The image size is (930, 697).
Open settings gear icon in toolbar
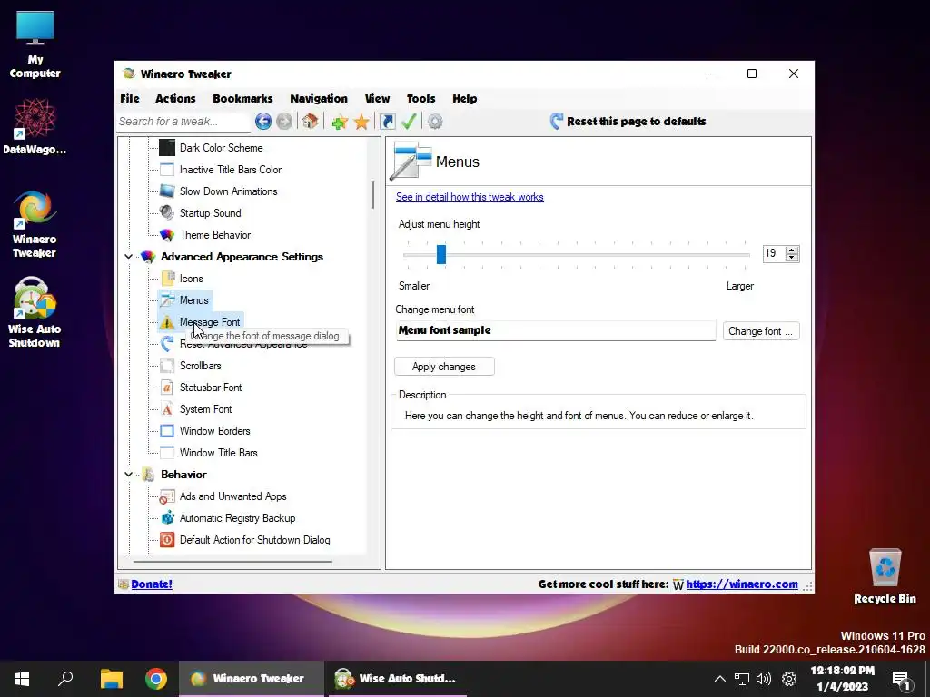(435, 122)
